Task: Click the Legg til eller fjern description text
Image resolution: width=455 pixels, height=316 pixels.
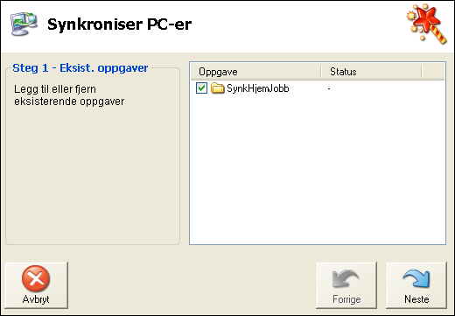Action: tap(69, 95)
